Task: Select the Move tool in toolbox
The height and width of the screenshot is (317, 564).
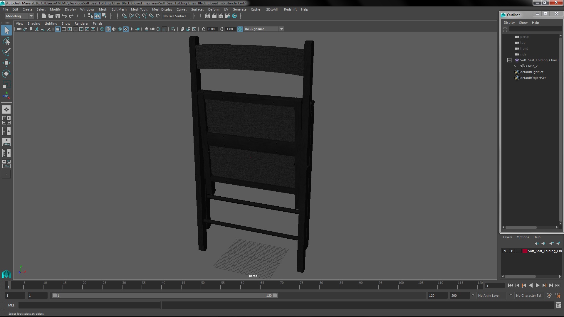Action: point(6,63)
